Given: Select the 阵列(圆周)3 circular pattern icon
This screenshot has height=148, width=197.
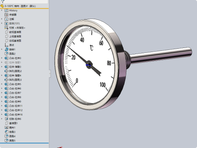Looking at the screenshot, I should pos(6,80).
